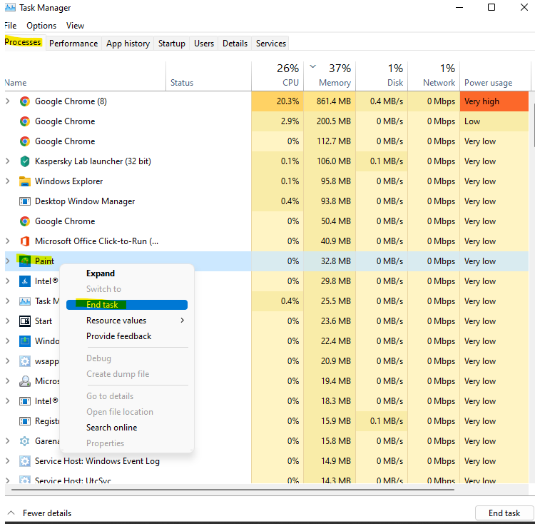Image resolution: width=535 pixels, height=524 pixels.
Task: Click the Google Chrome (8) icon
Action: click(24, 101)
